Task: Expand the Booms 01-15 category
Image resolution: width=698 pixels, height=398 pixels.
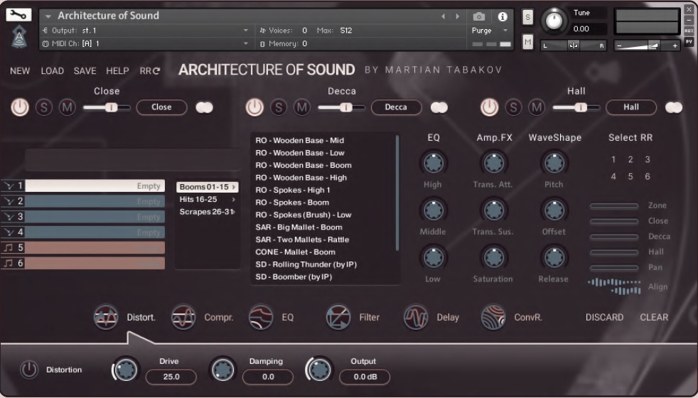Action: coord(207,187)
